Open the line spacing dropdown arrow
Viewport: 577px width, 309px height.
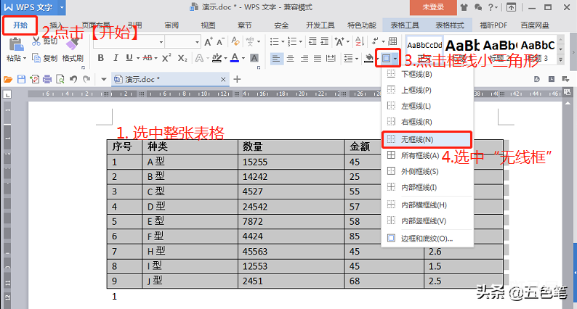(357, 59)
